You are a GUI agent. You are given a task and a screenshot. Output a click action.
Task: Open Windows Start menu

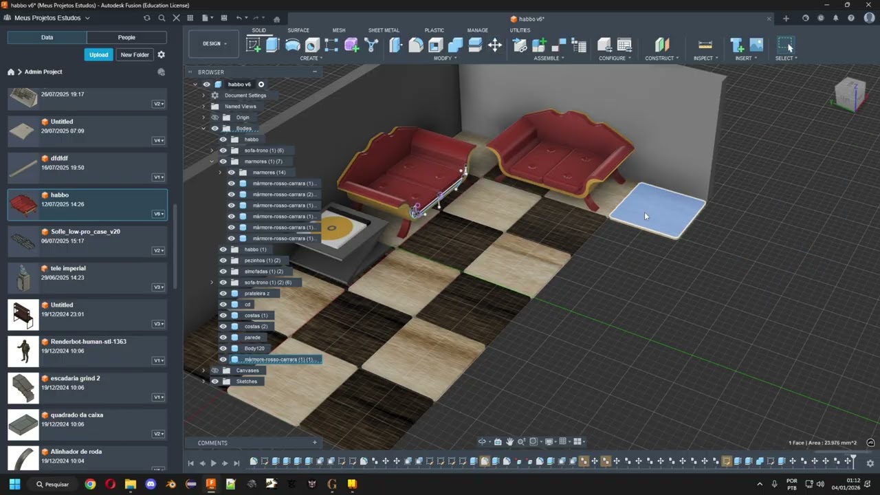point(14,484)
